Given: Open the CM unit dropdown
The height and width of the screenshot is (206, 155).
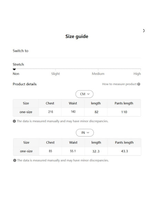Looking at the screenshot, I should [x=84, y=94].
